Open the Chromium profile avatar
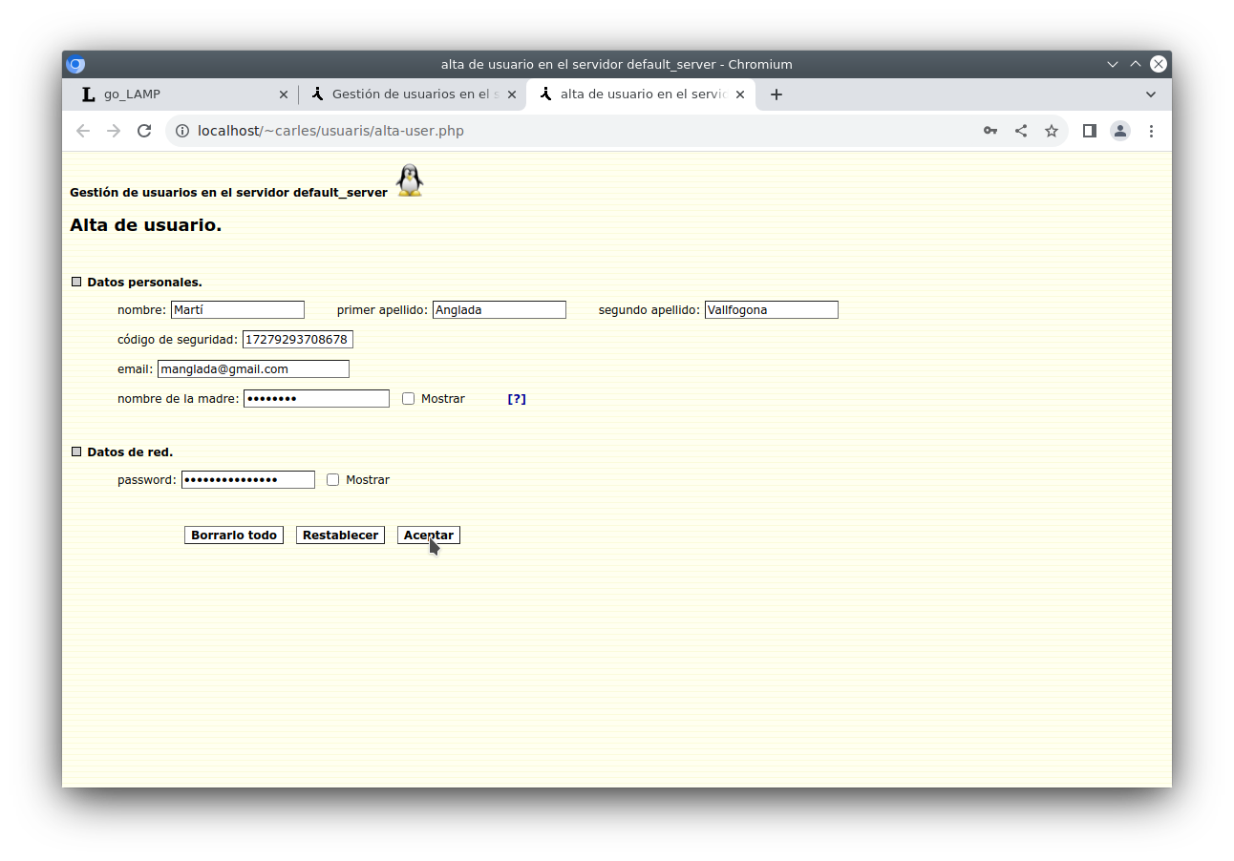This screenshot has width=1234, height=861. pyautogui.click(x=1120, y=131)
